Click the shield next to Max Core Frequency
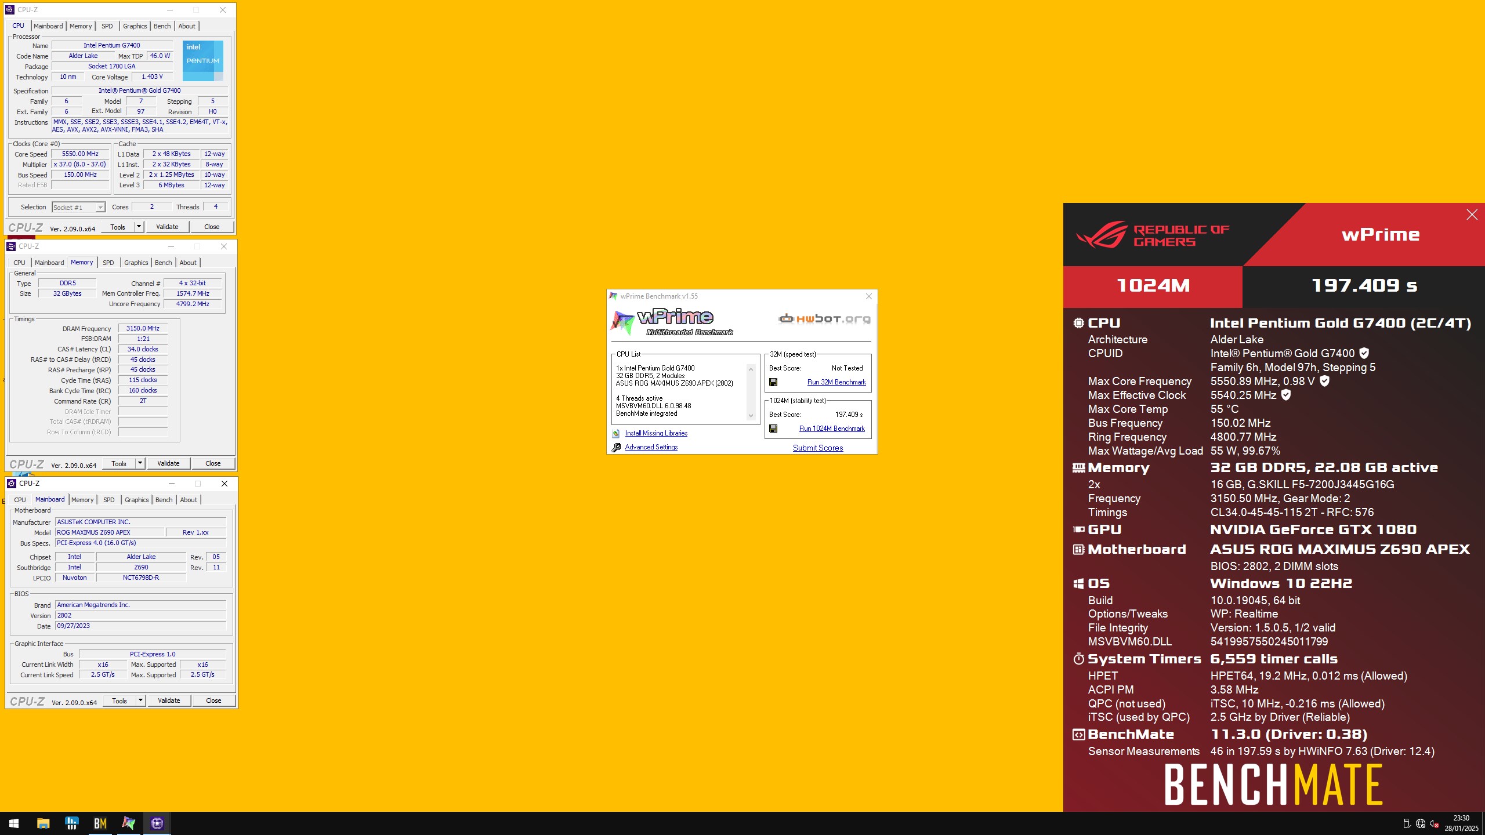Image resolution: width=1485 pixels, height=835 pixels. pyautogui.click(x=1324, y=381)
